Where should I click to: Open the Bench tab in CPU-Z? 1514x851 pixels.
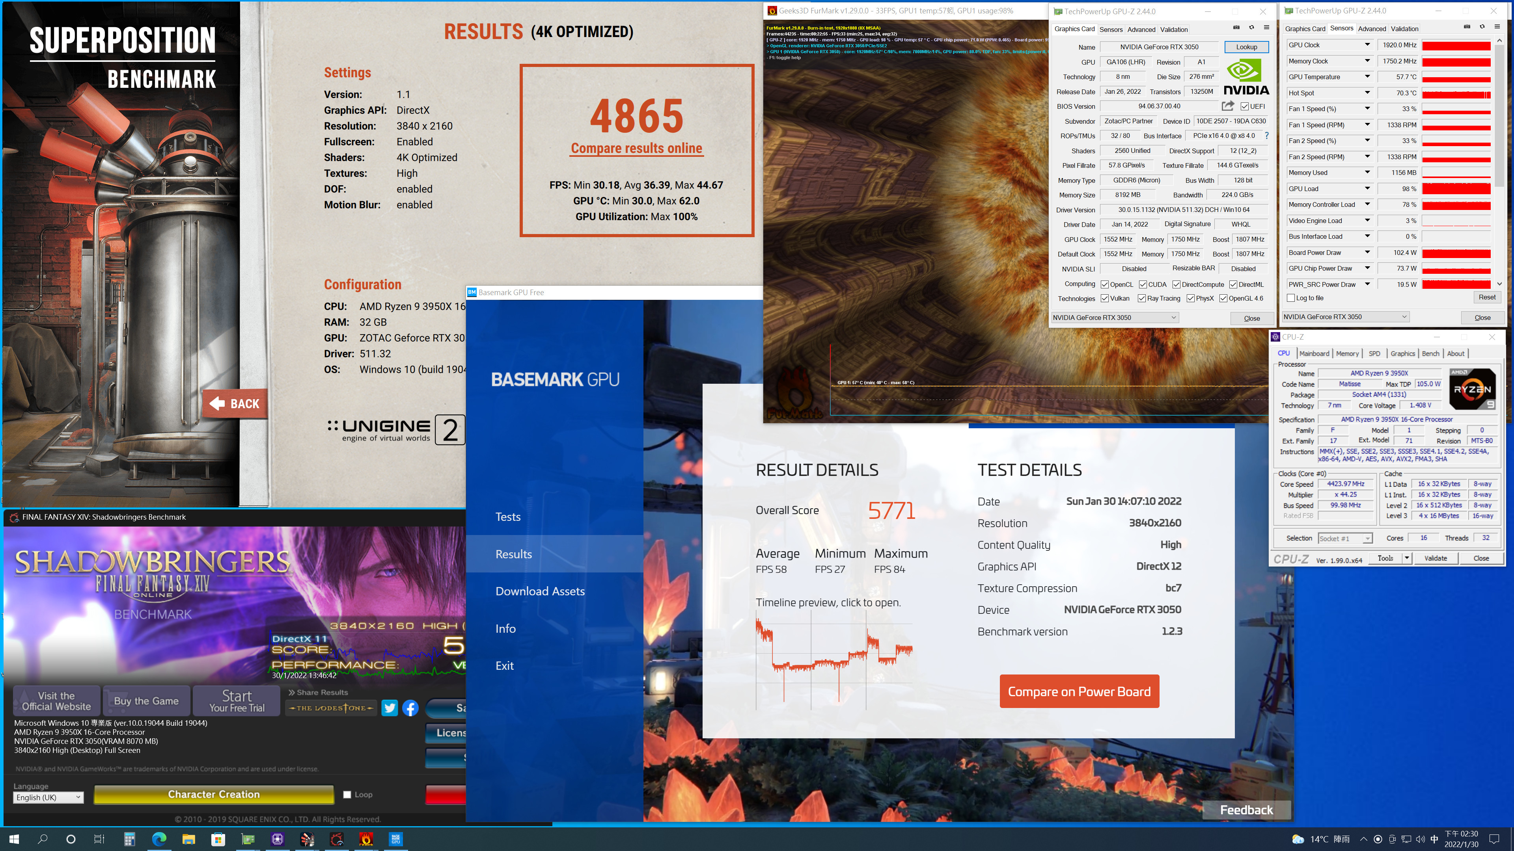(x=1430, y=353)
